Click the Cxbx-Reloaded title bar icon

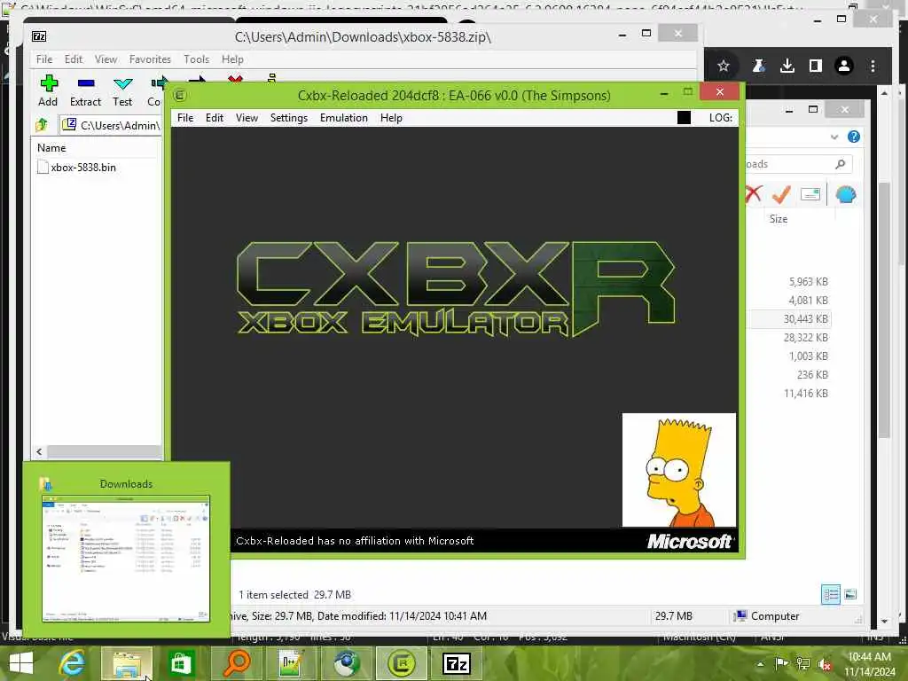[x=179, y=95]
